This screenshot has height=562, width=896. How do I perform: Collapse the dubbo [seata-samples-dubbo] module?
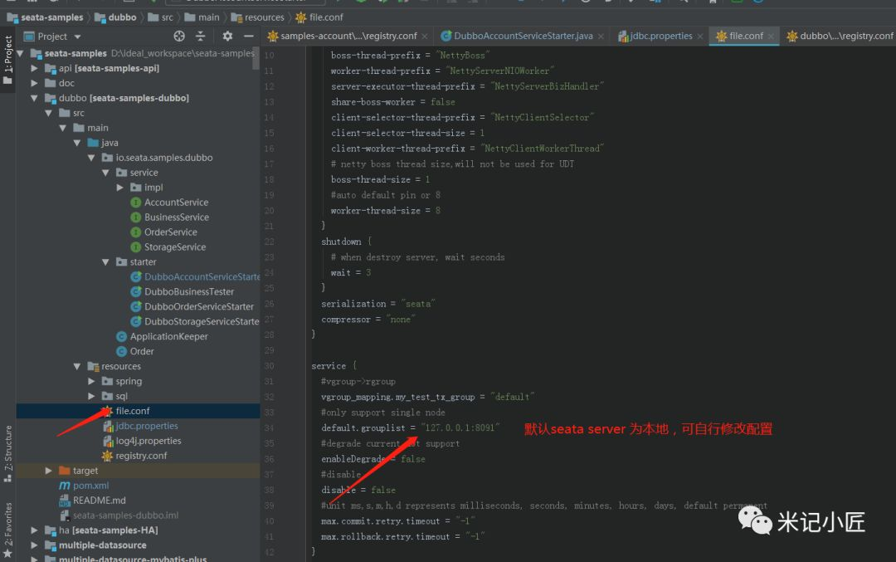click(34, 98)
